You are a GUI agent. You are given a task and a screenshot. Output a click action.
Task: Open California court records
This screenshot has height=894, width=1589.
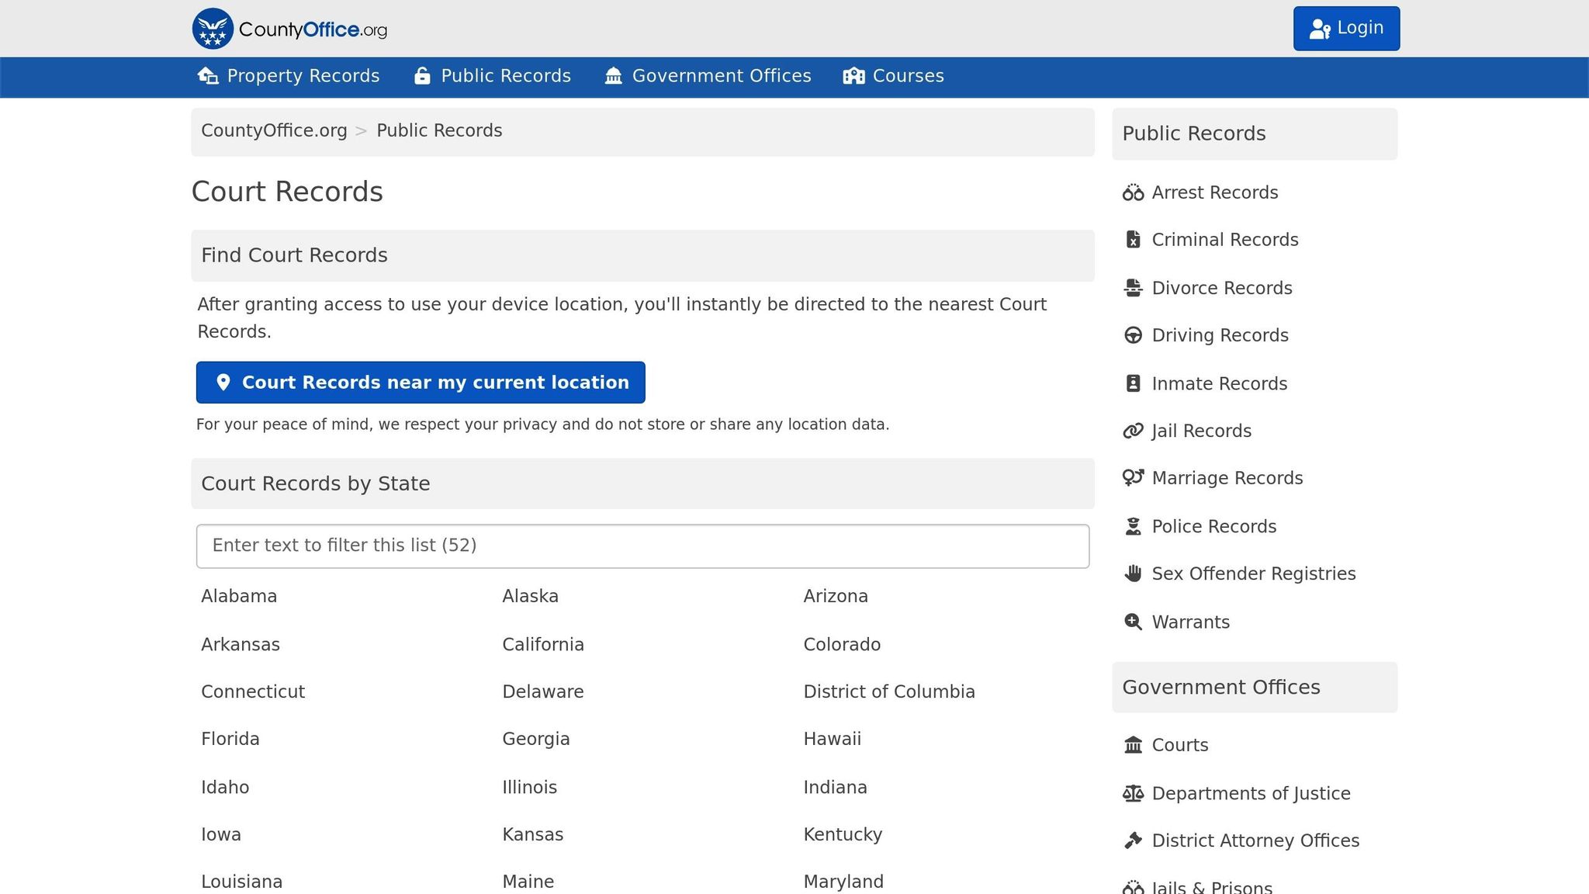(x=542, y=644)
